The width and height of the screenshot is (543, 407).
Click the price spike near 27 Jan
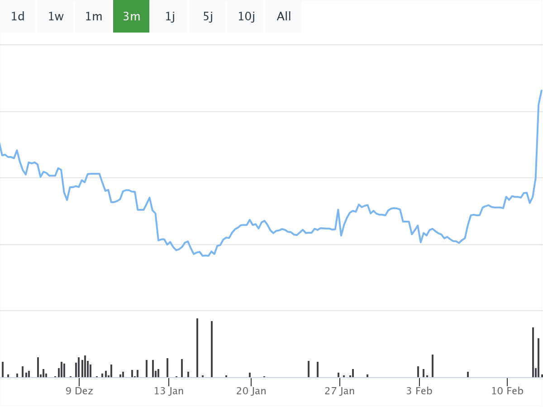point(338,210)
